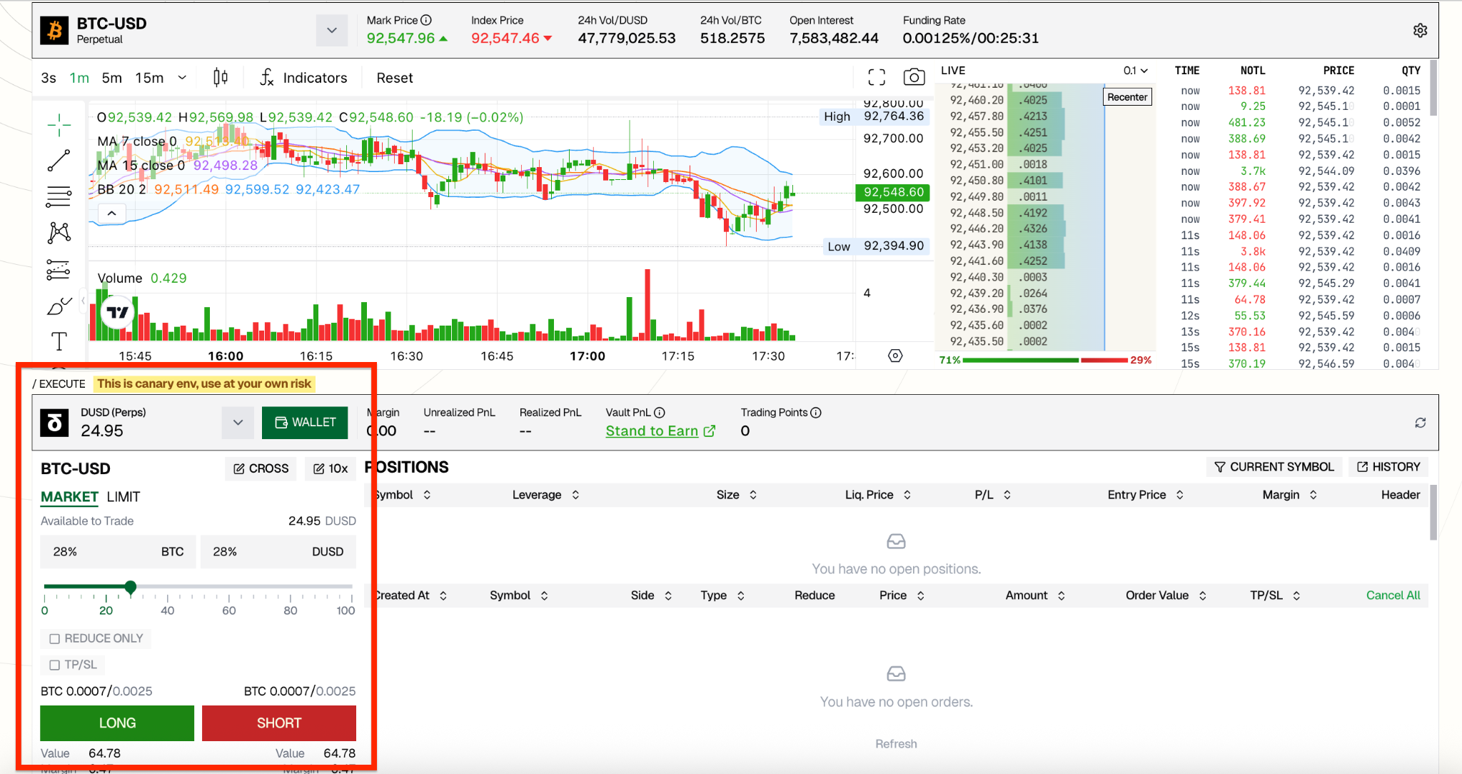The width and height of the screenshot is (1462, 774).
Task: Select the 5m timeframe
Action: coord(111,78)
